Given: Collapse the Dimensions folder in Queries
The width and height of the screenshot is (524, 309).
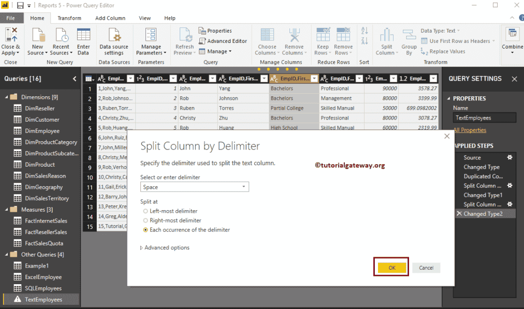Looking at the screenshot, I should 6,97.
